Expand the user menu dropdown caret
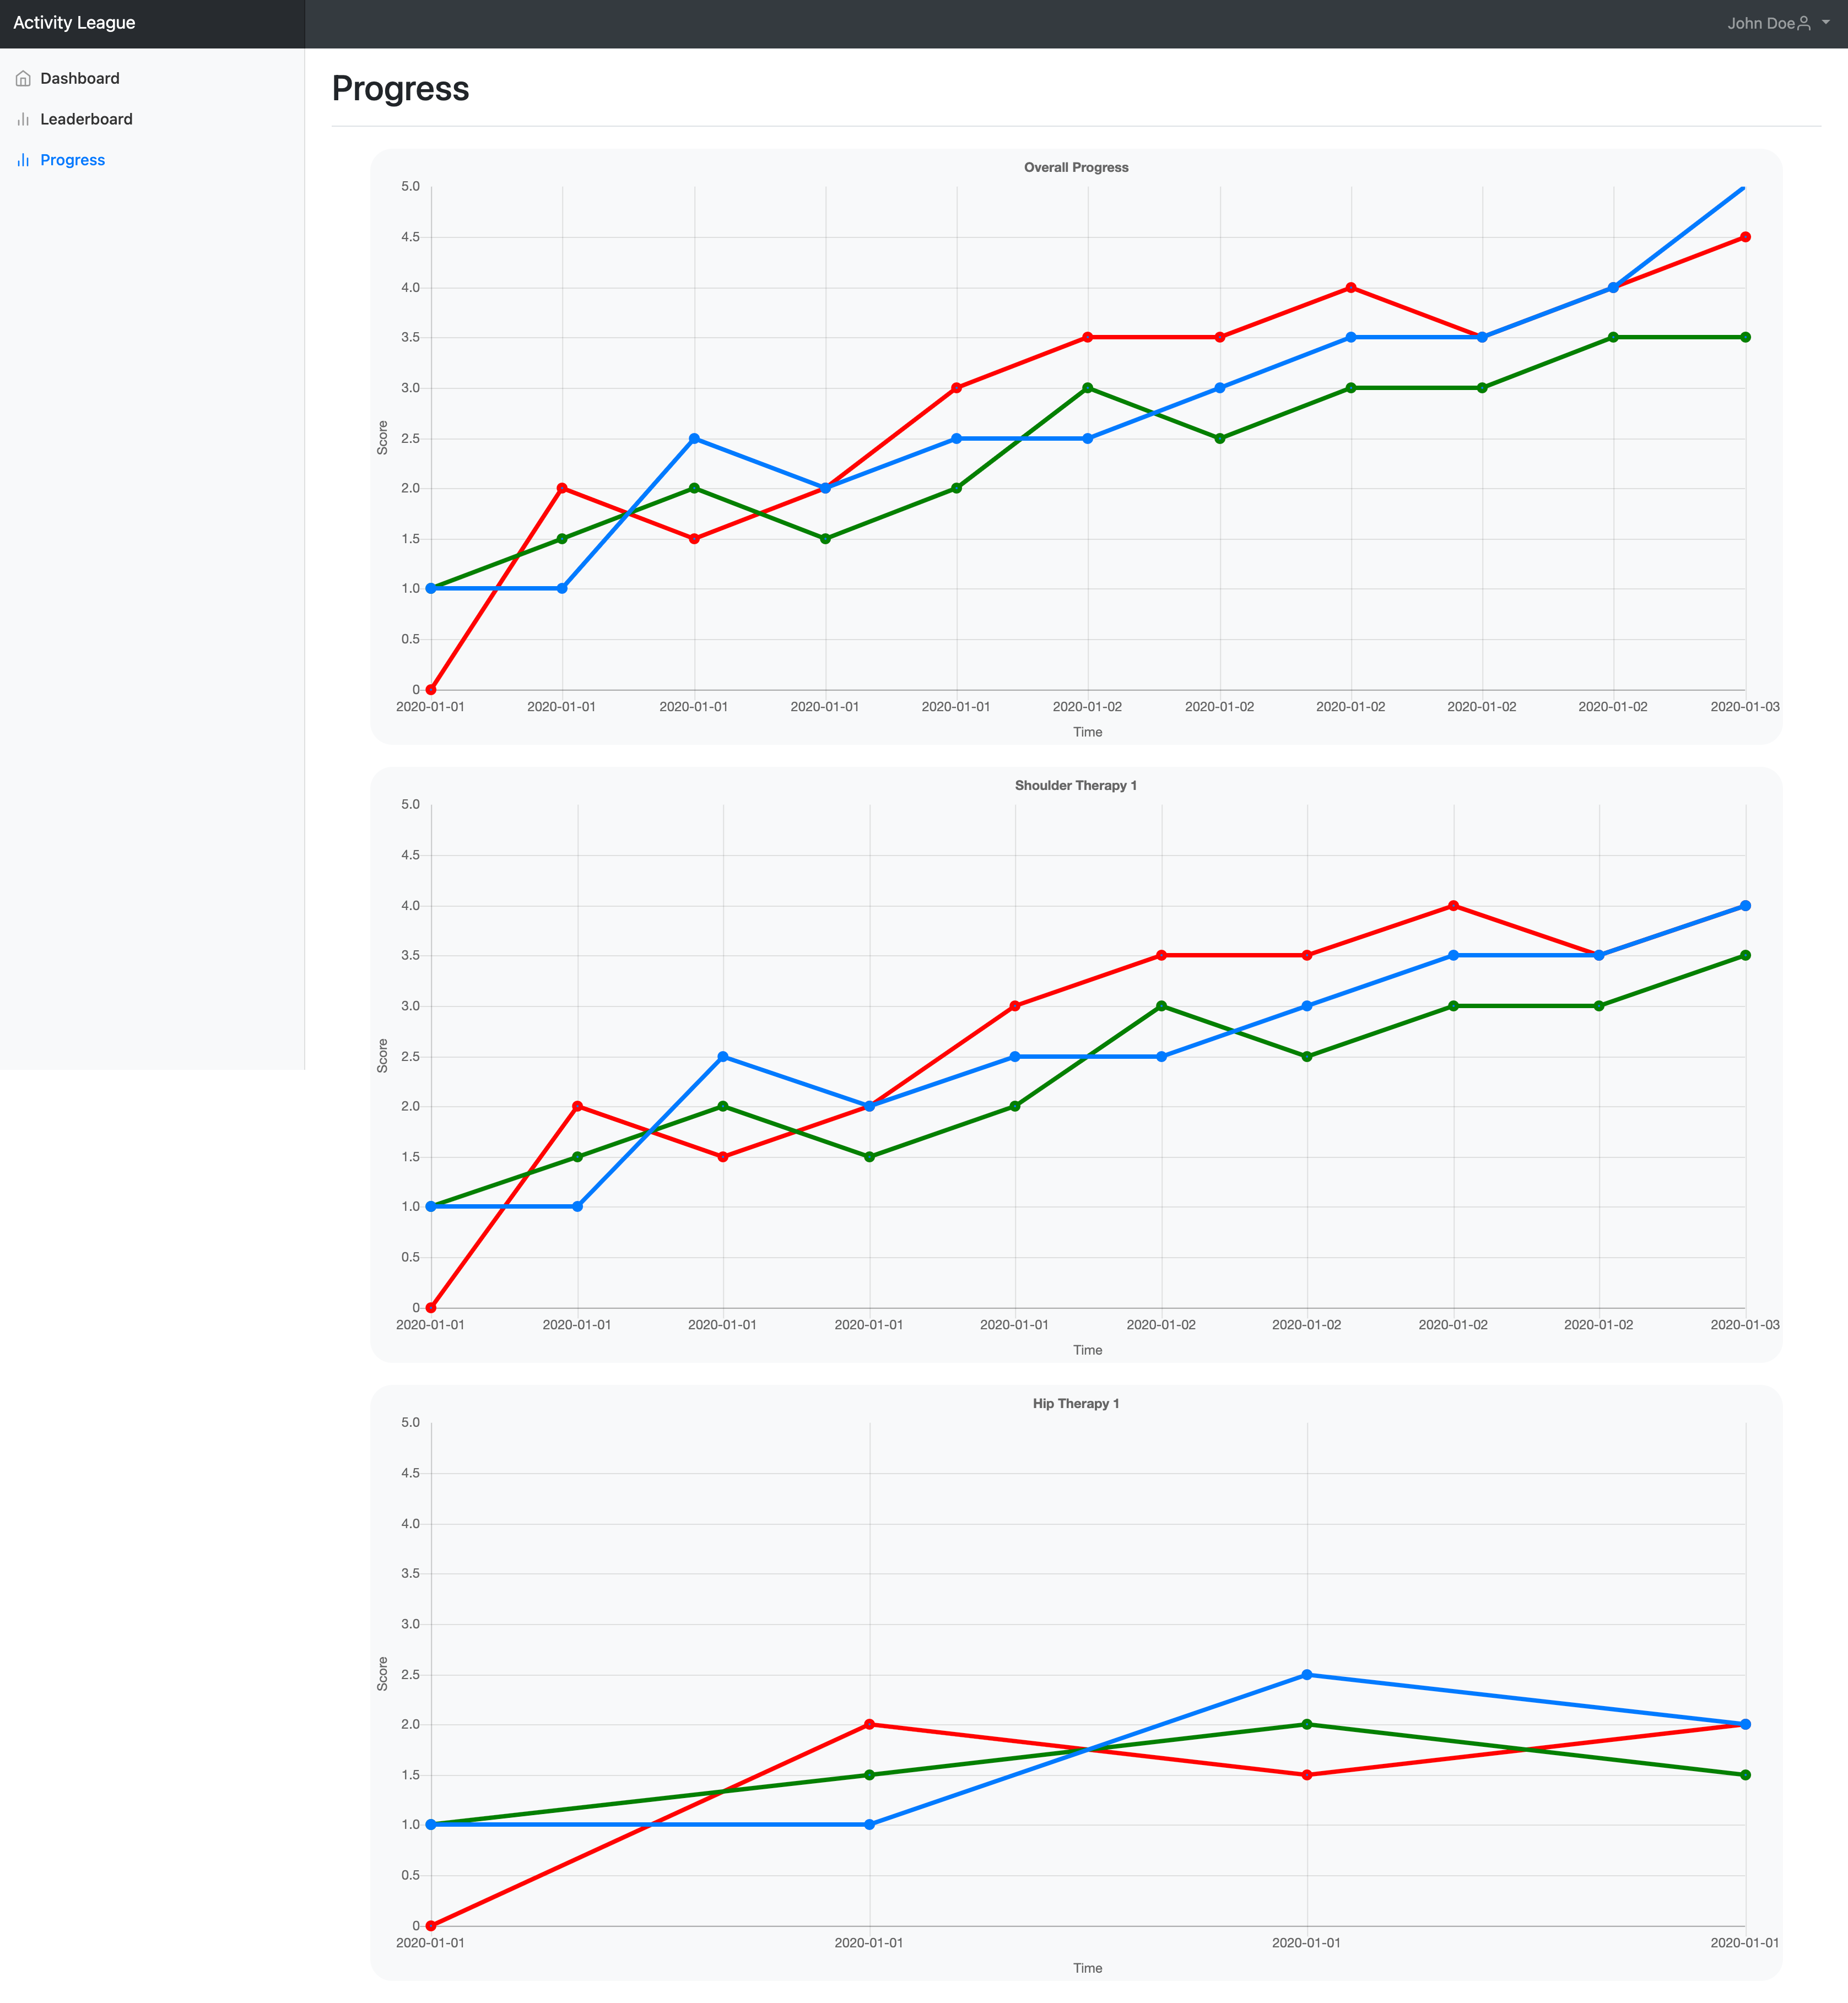Viewport: 1848px width, 2003px height. tap(1826, 22)
